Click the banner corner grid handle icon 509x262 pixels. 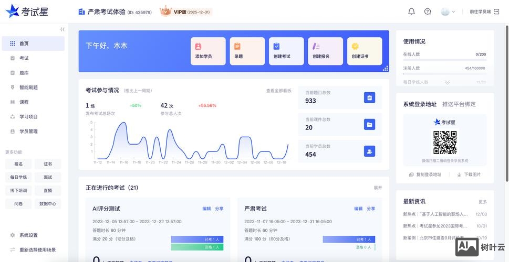coord(386,68)
